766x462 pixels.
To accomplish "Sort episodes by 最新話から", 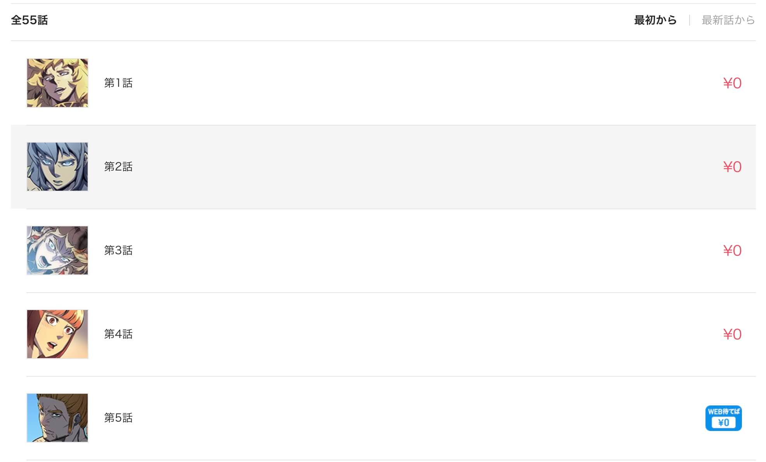I will click(728, 20).
